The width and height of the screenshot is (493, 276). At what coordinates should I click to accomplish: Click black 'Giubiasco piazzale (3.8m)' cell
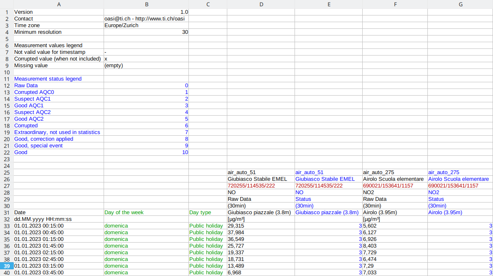pos(261,213)
